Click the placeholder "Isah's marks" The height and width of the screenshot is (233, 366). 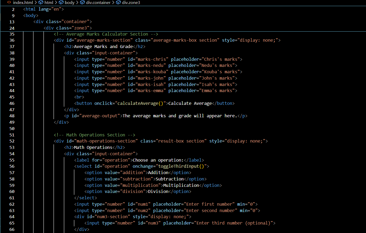[217, 84]
